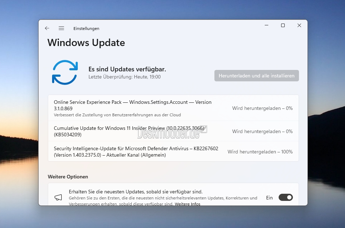The image size is (345, 228).
Task: Click the Es sind Updates verfügbar status
Action: click(127, 69)
